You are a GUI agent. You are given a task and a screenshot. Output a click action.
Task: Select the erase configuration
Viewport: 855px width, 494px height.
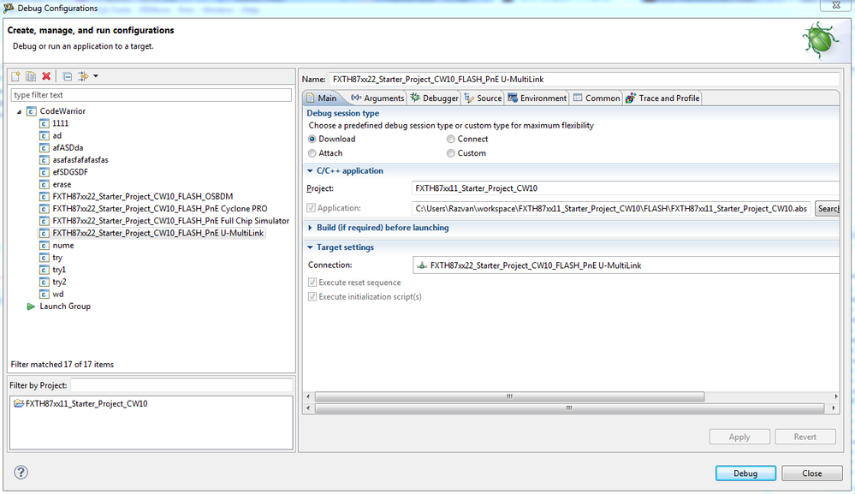tap(62, 184)
